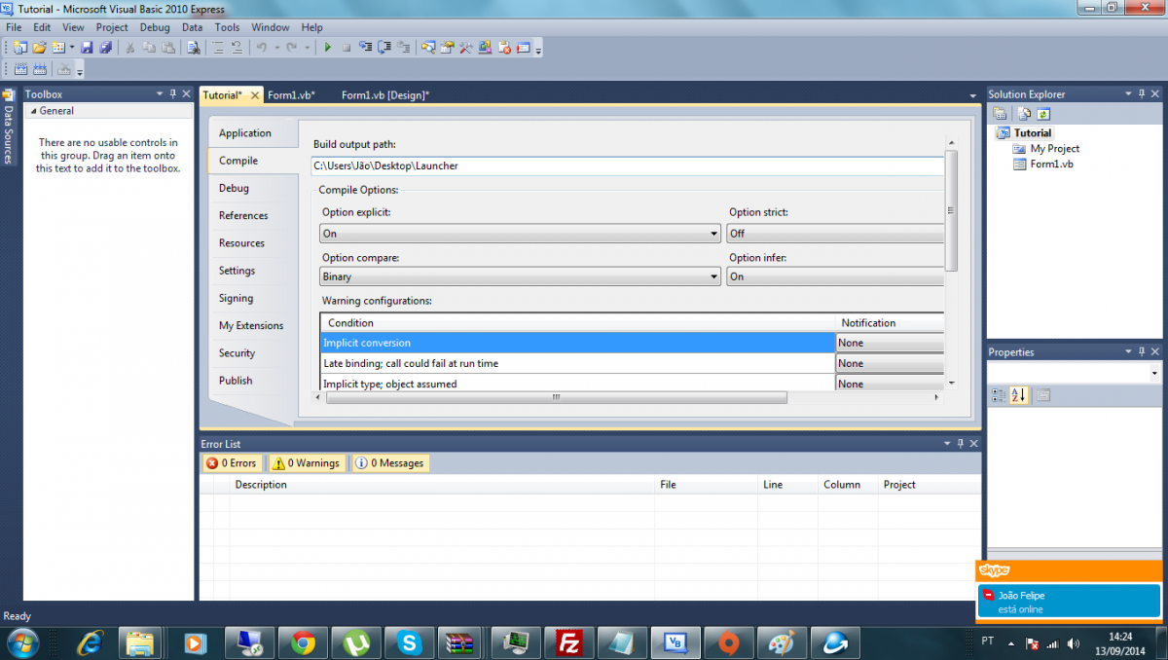Sort the Error List by Description column
Viewport: 1168px width, 660px height.
click(x=442, y=485)
